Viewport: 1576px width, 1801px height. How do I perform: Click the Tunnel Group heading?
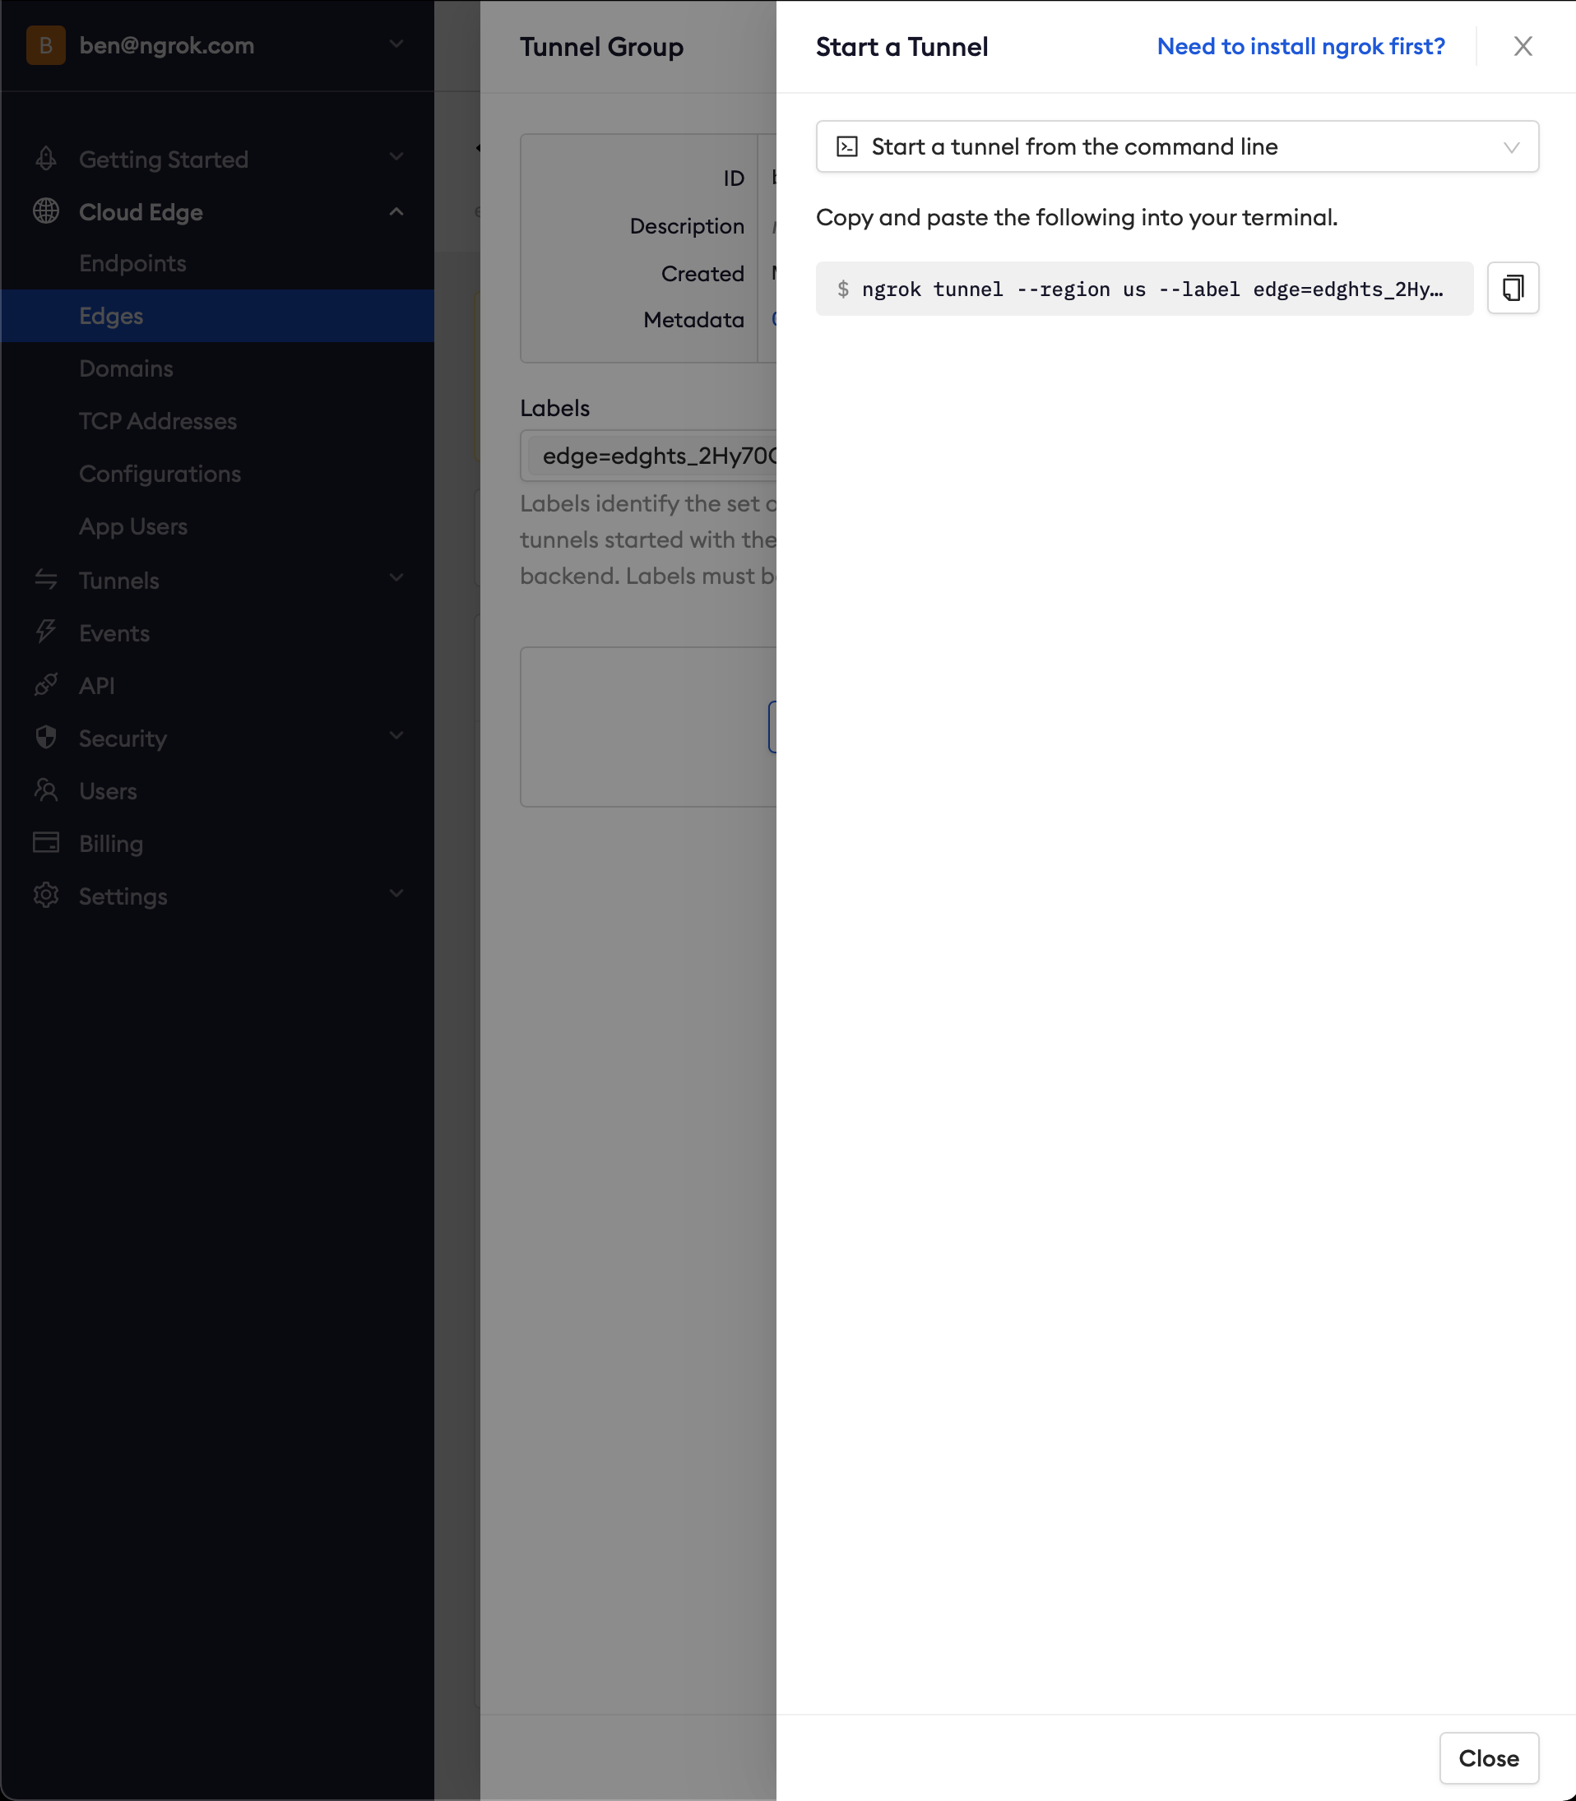(x=601, y=47)
